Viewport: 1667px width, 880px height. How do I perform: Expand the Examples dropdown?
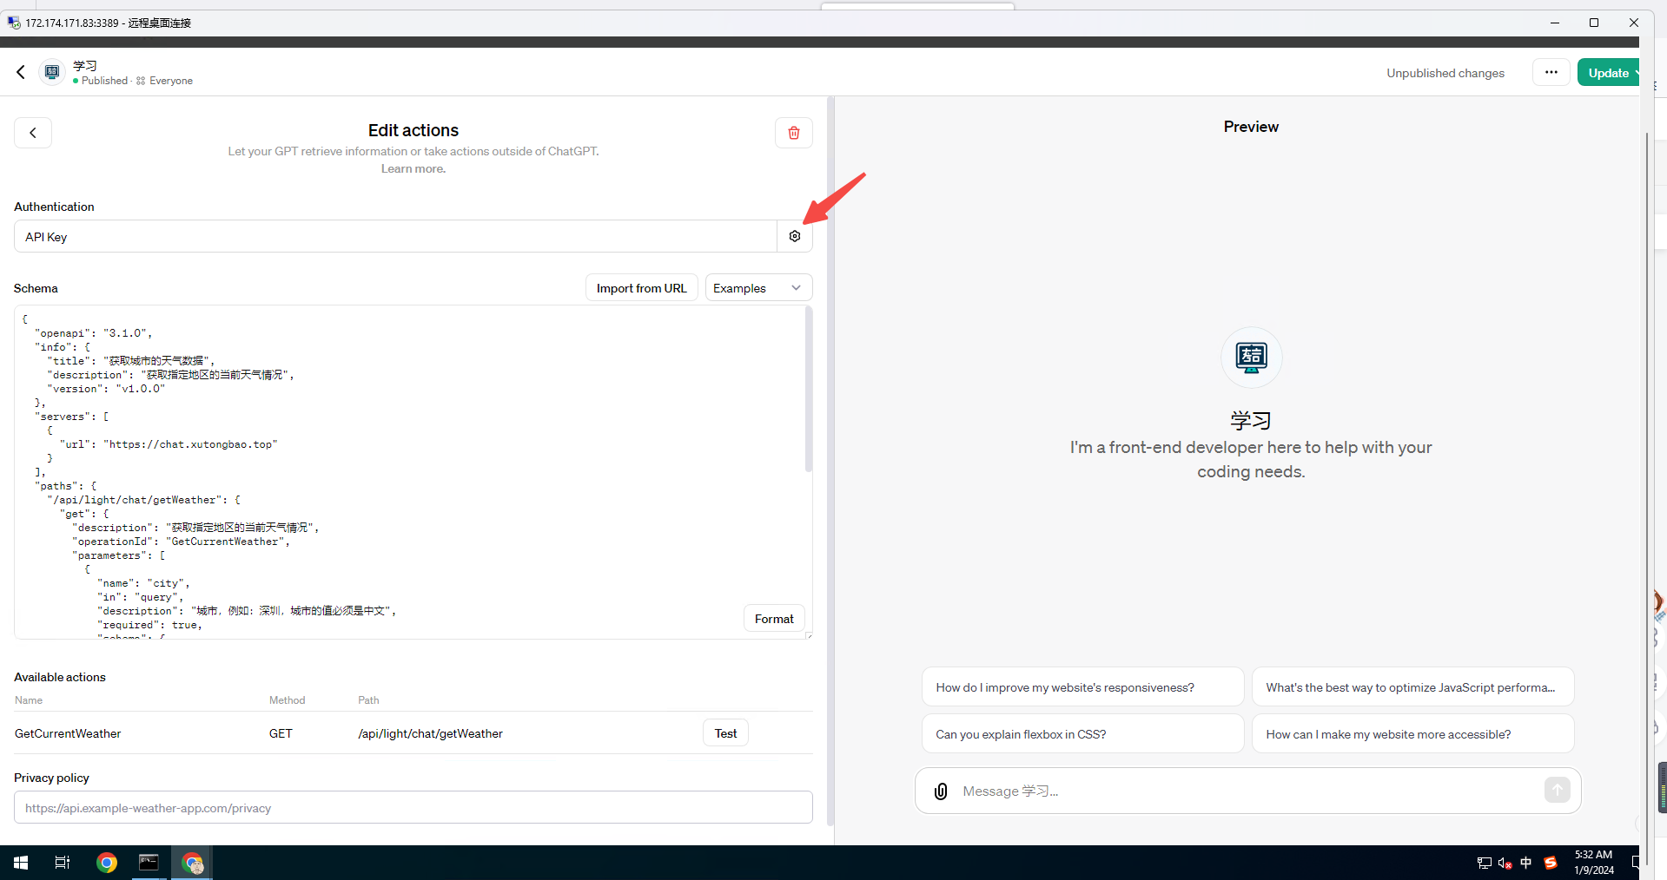(x=757, y=288)
